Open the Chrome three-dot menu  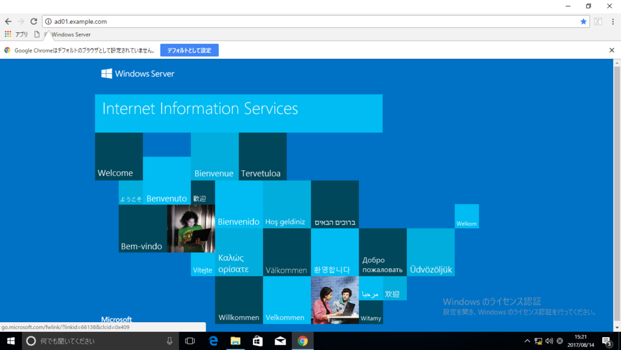613,21
